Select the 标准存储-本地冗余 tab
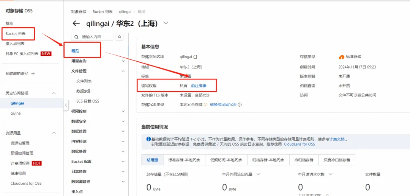410x196 pixels. (184, 160)
